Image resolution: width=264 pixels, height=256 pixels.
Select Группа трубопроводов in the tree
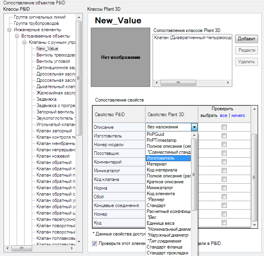[36, 23]
